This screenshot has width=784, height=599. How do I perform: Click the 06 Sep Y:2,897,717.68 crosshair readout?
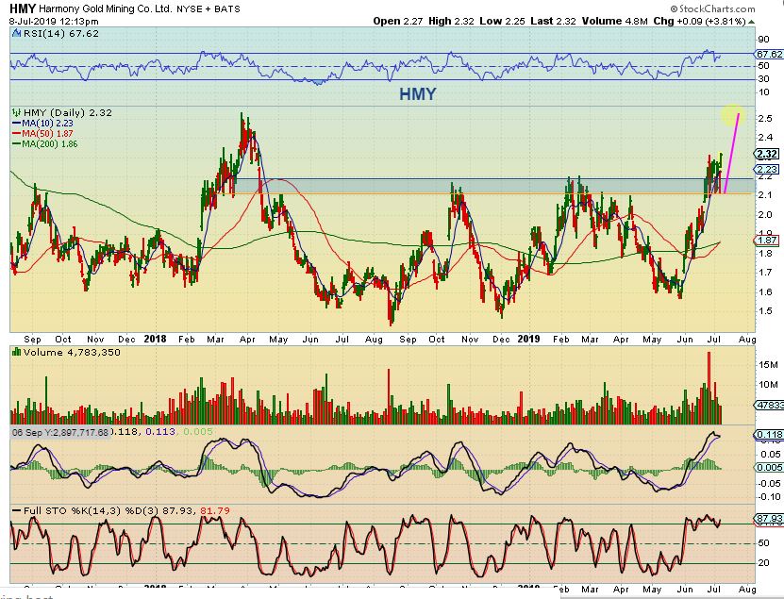(x=60, y=432)
